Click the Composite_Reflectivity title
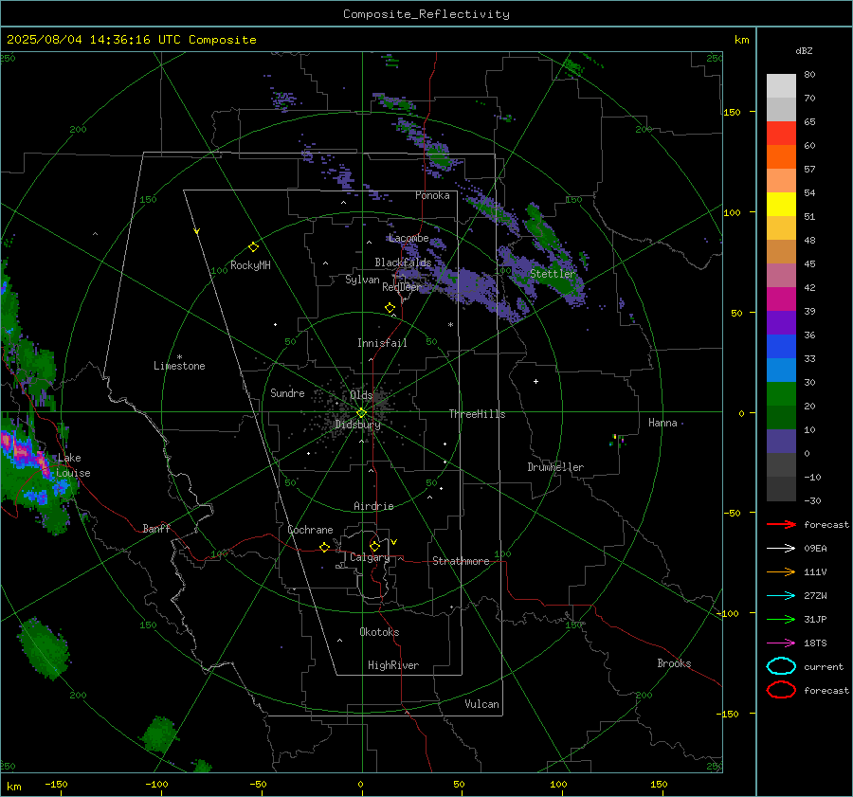 (x=426, y=14)
